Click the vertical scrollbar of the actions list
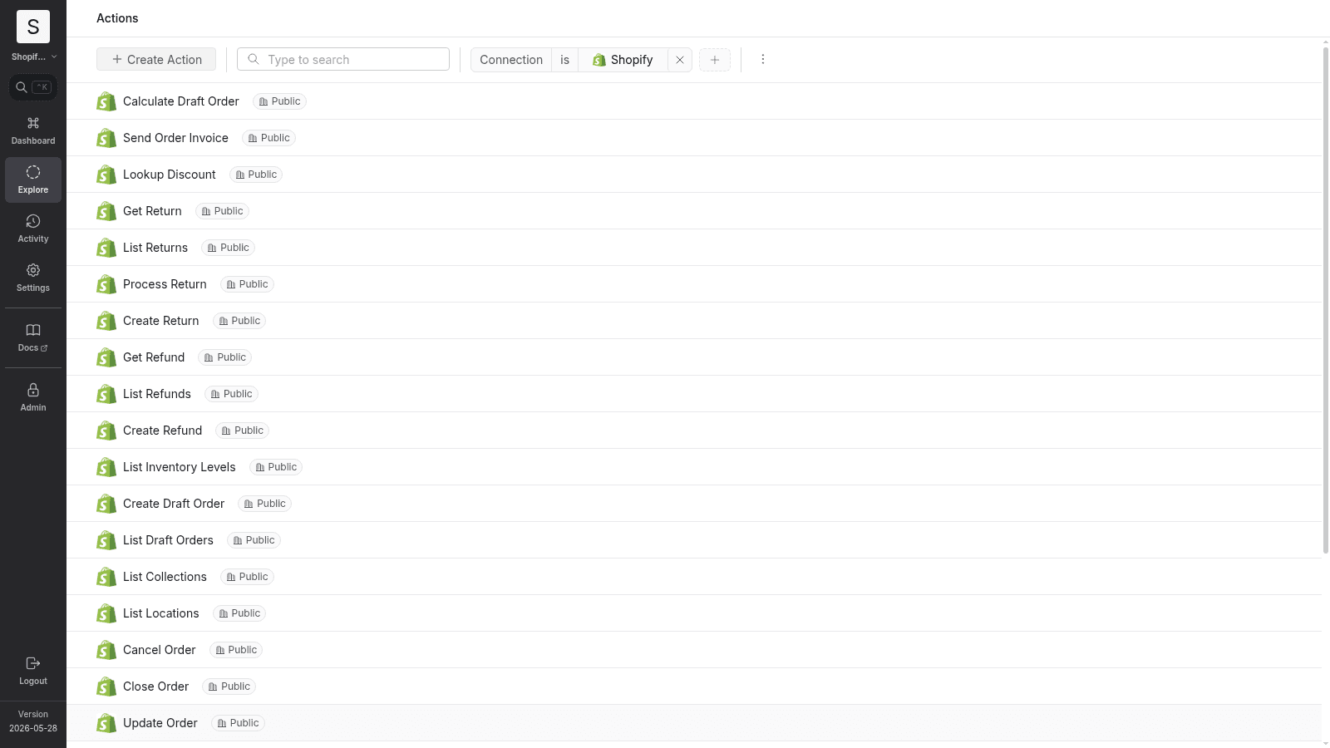Screen dimensions: 1330x748 pos(1325,299)
